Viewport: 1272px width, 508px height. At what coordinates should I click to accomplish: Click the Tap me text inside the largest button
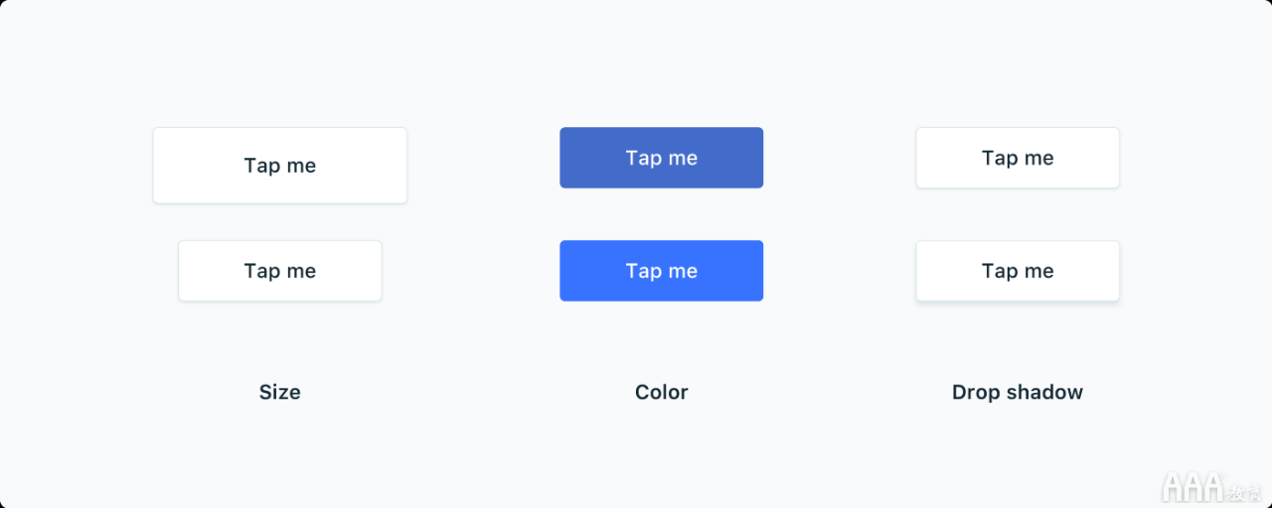[x=280, y=166]
